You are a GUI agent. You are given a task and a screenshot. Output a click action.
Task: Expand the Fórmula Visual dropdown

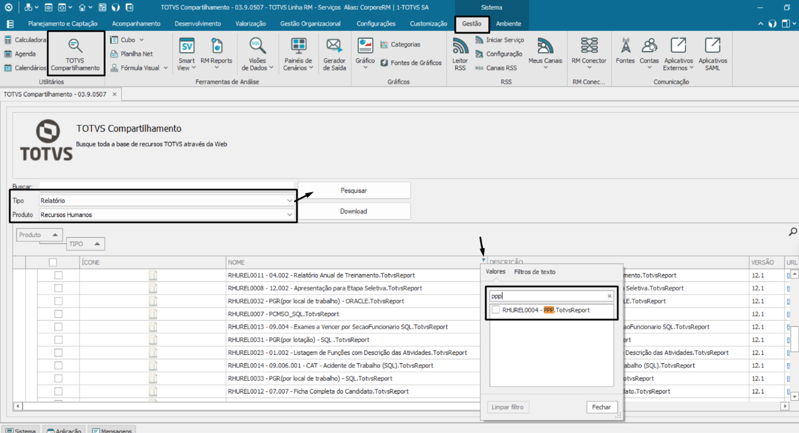[x=165, y=68]
